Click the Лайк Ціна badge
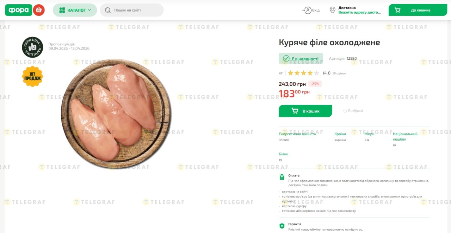 pyautogui.click(x=32, y=47)
